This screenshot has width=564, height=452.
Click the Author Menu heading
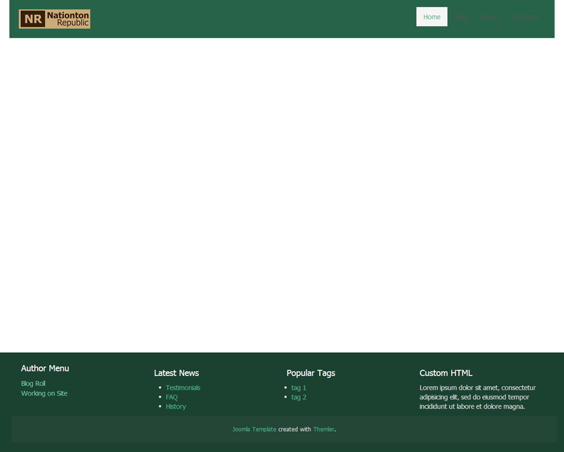coord(45,369)
